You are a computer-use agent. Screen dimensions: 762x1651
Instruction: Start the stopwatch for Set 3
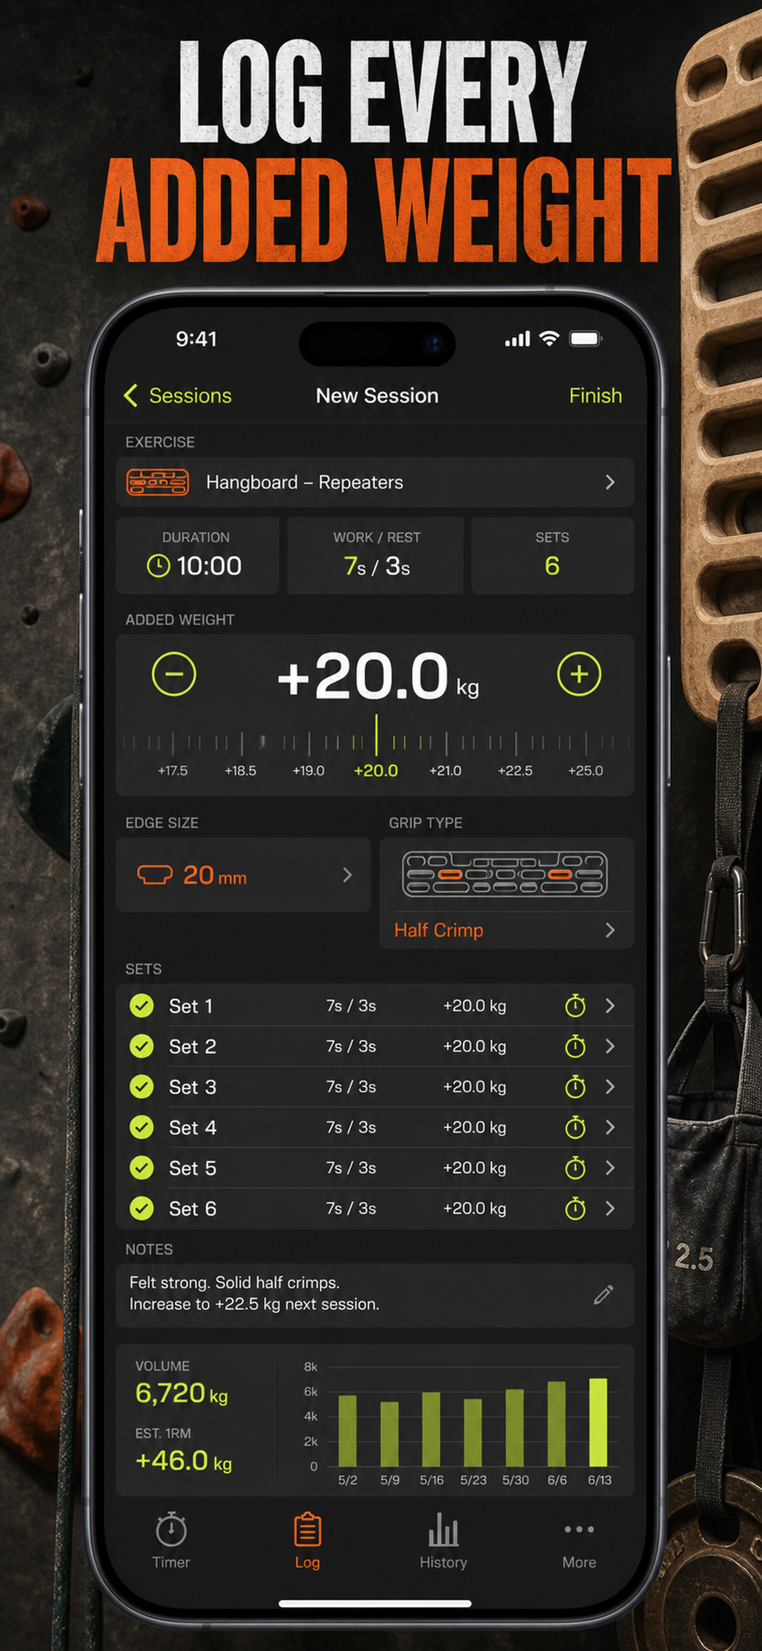pyautogui.click(x=575, y=1086)
